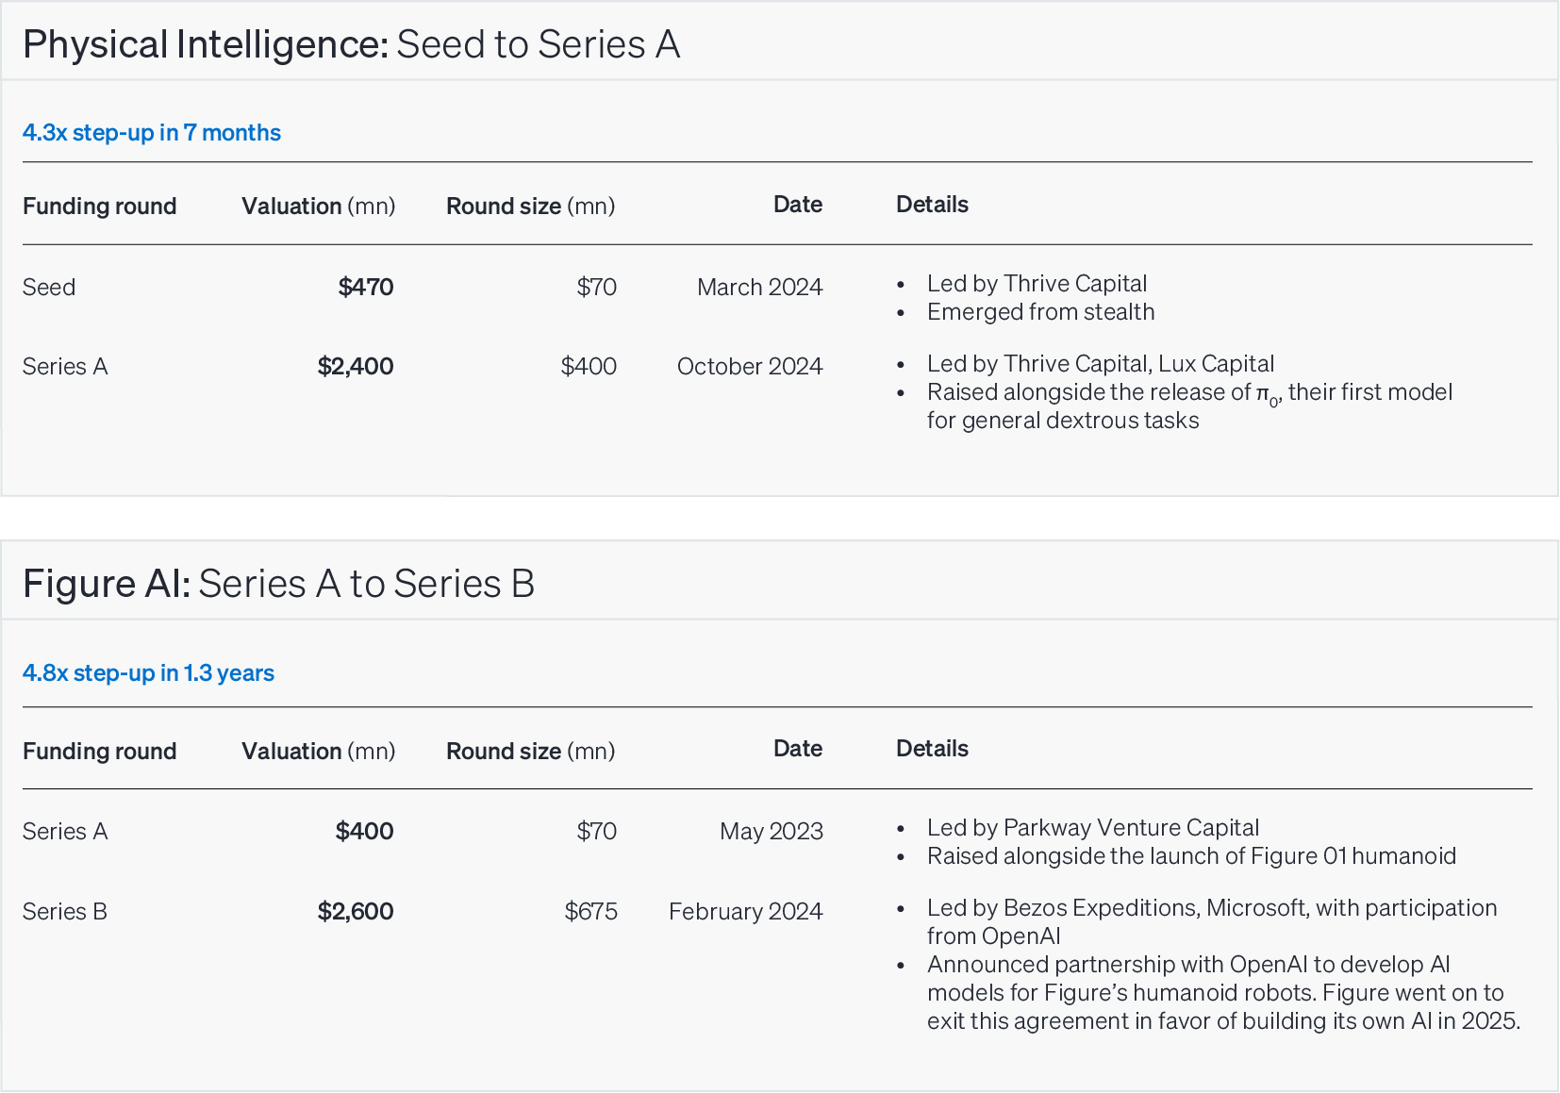1560x1093 pixels.
Task: Click the $2,400 Series A valuation
Action: [356, 367]
